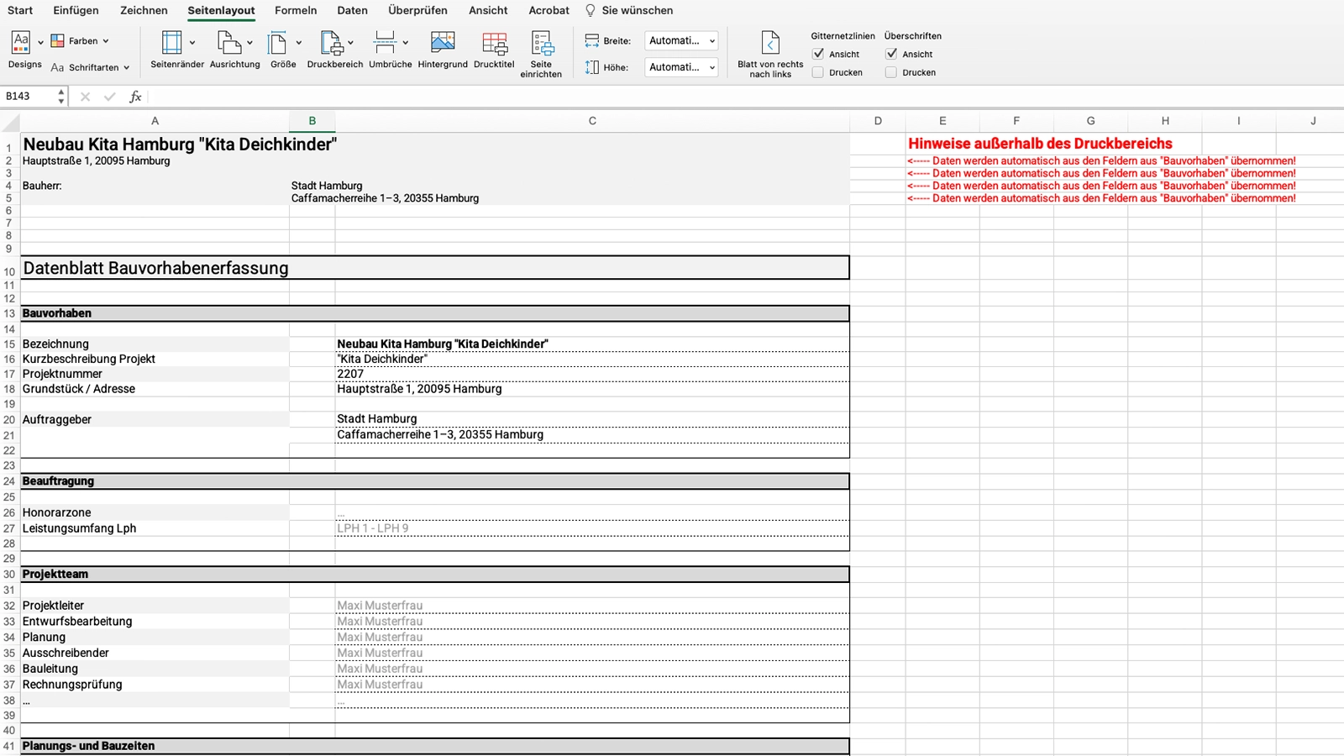Click cell with Datenblatt Bauvorhabenerfassung
Viewport: 1344px width, 756px height.
(435, 268)
